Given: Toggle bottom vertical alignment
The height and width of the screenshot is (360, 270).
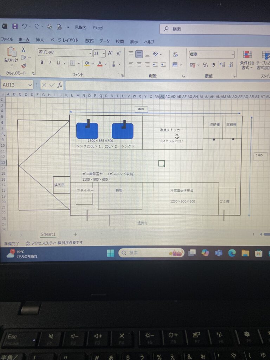Looking at the screenshot, I should pos(147,54).
